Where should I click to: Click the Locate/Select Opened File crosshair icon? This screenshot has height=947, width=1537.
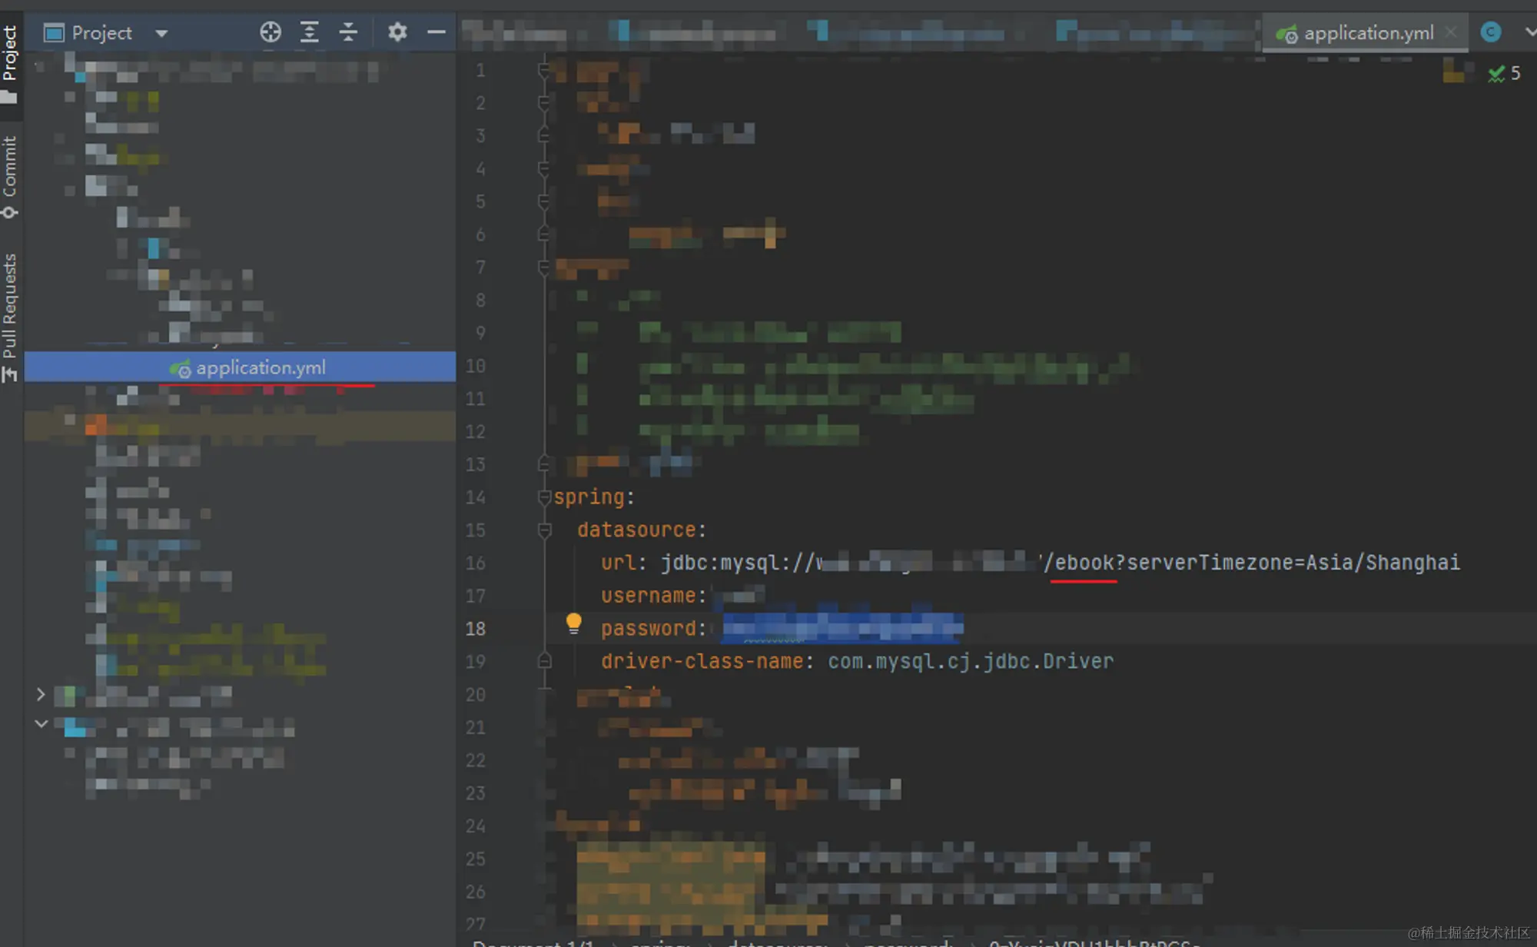point(270,32)
